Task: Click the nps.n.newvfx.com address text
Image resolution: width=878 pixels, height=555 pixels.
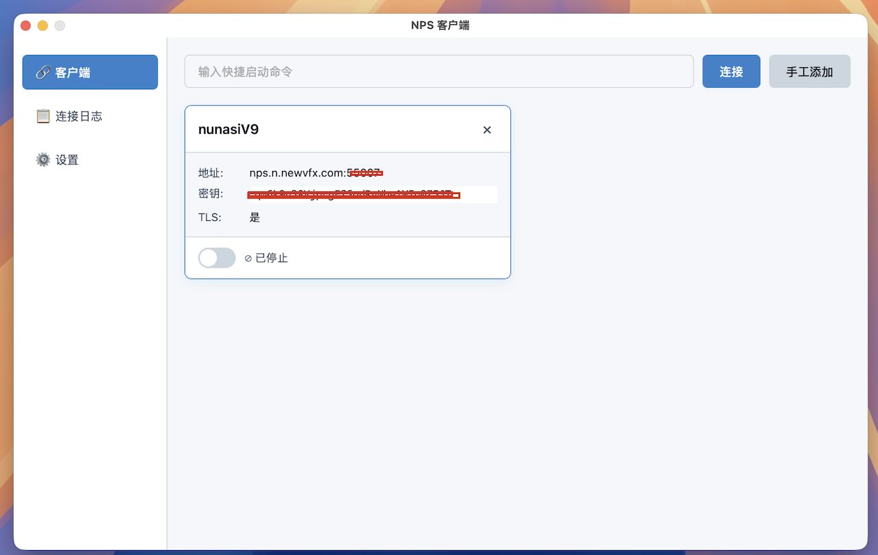Action: [298, 173]
